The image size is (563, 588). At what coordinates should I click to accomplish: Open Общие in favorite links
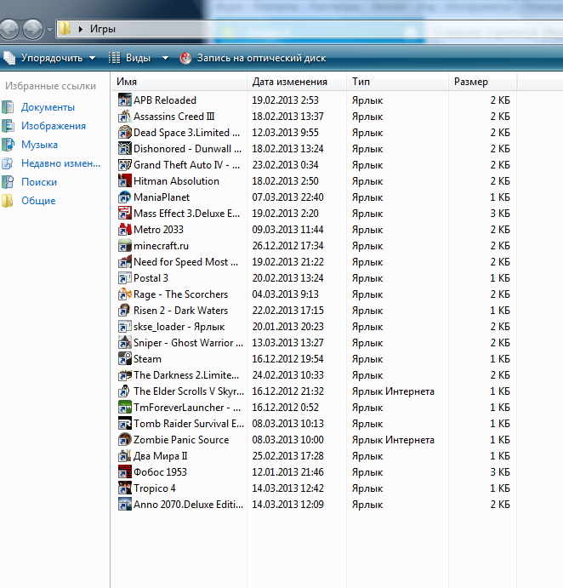pos(38,201)
